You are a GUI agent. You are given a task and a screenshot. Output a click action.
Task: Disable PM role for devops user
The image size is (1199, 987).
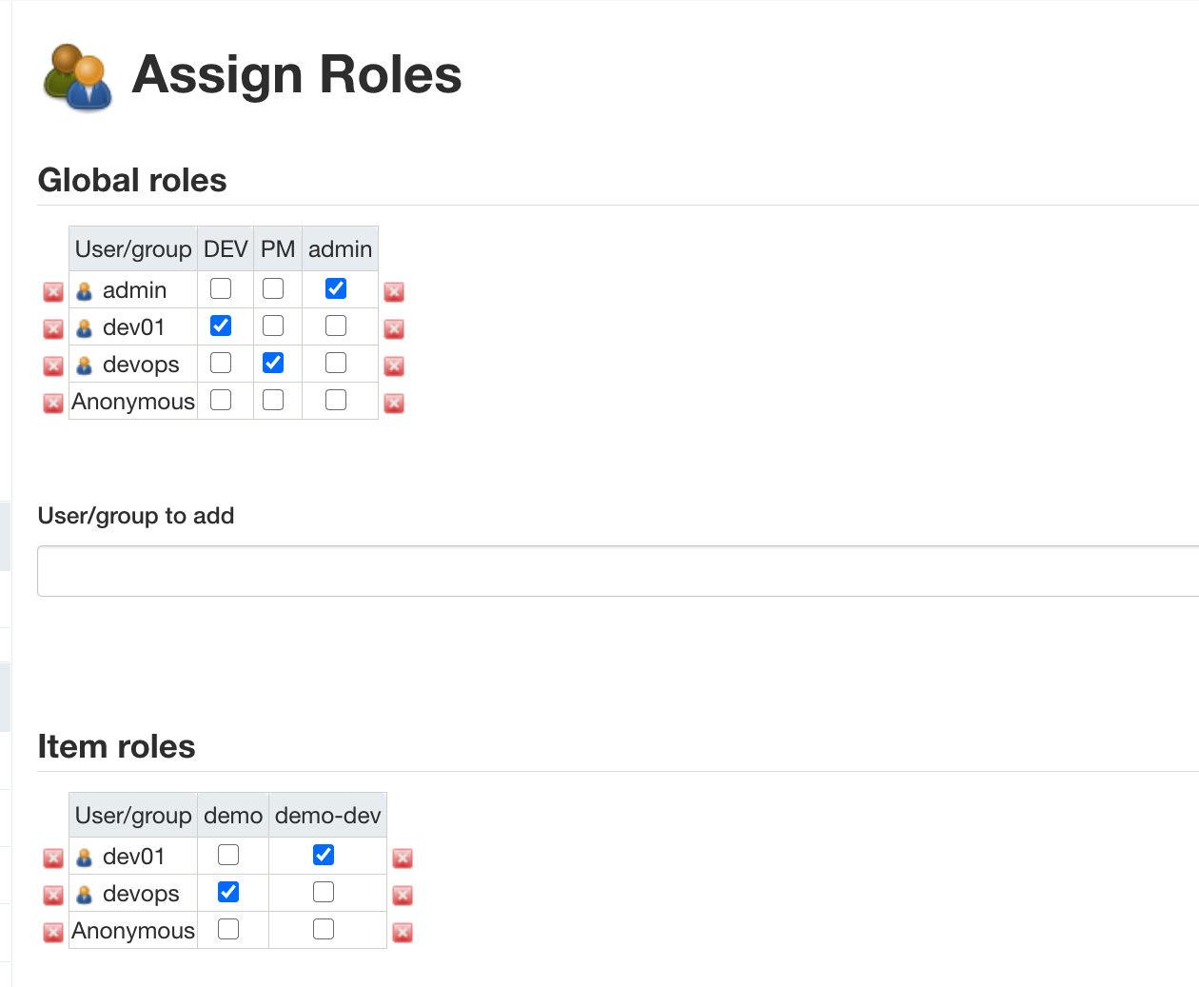[x=273, y=363]
